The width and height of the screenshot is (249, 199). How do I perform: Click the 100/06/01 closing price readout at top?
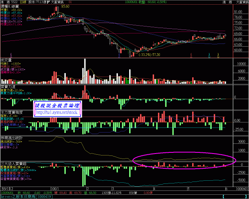(146, 2)
